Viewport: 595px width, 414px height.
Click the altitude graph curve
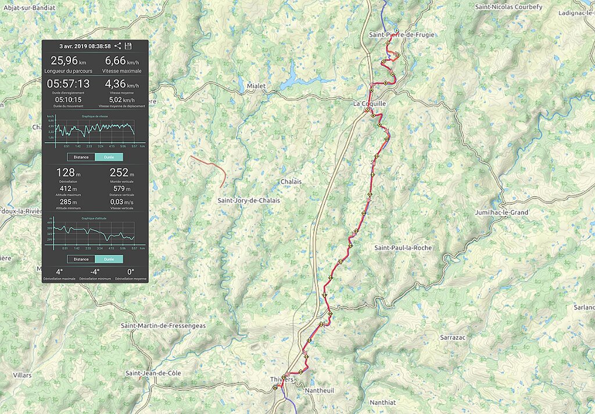94,232
